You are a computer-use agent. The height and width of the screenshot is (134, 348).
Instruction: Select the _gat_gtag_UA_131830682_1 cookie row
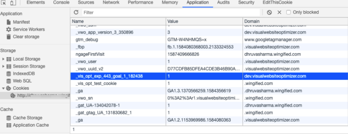point(209,113)
